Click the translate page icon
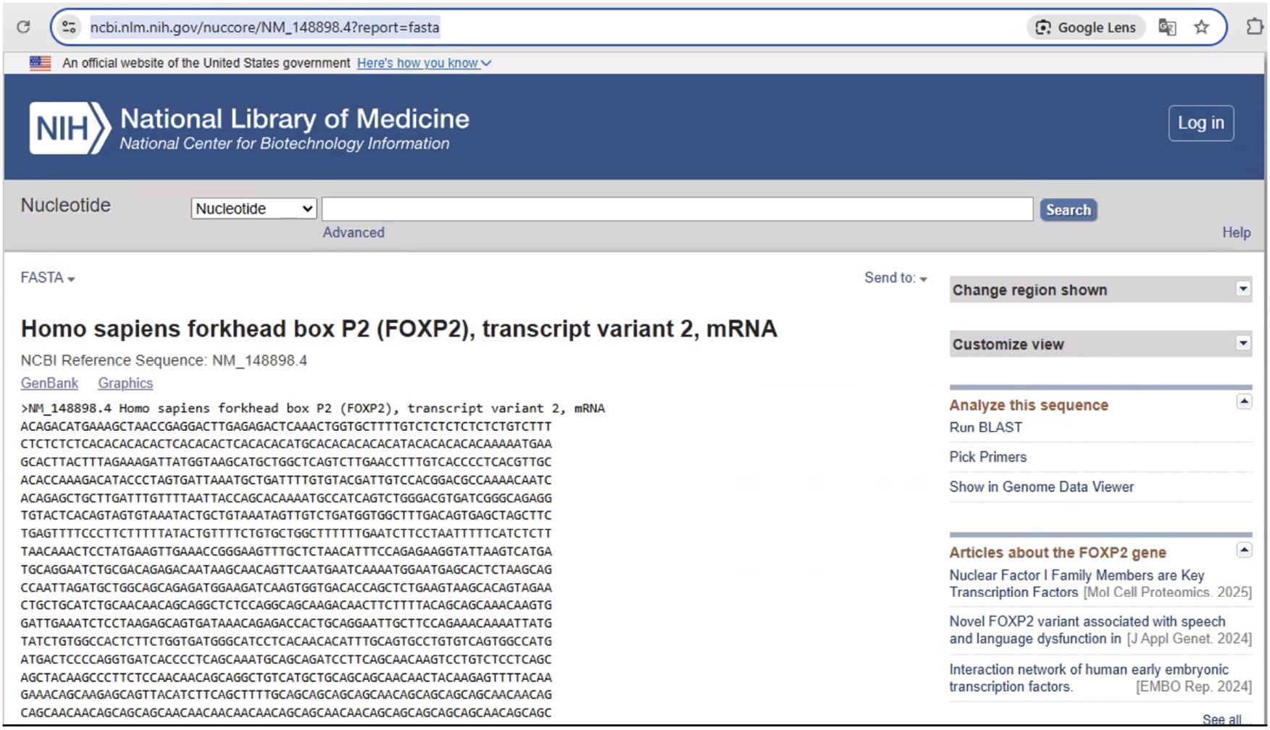This screenshot has height=730, width=1270. point(1166,28)
